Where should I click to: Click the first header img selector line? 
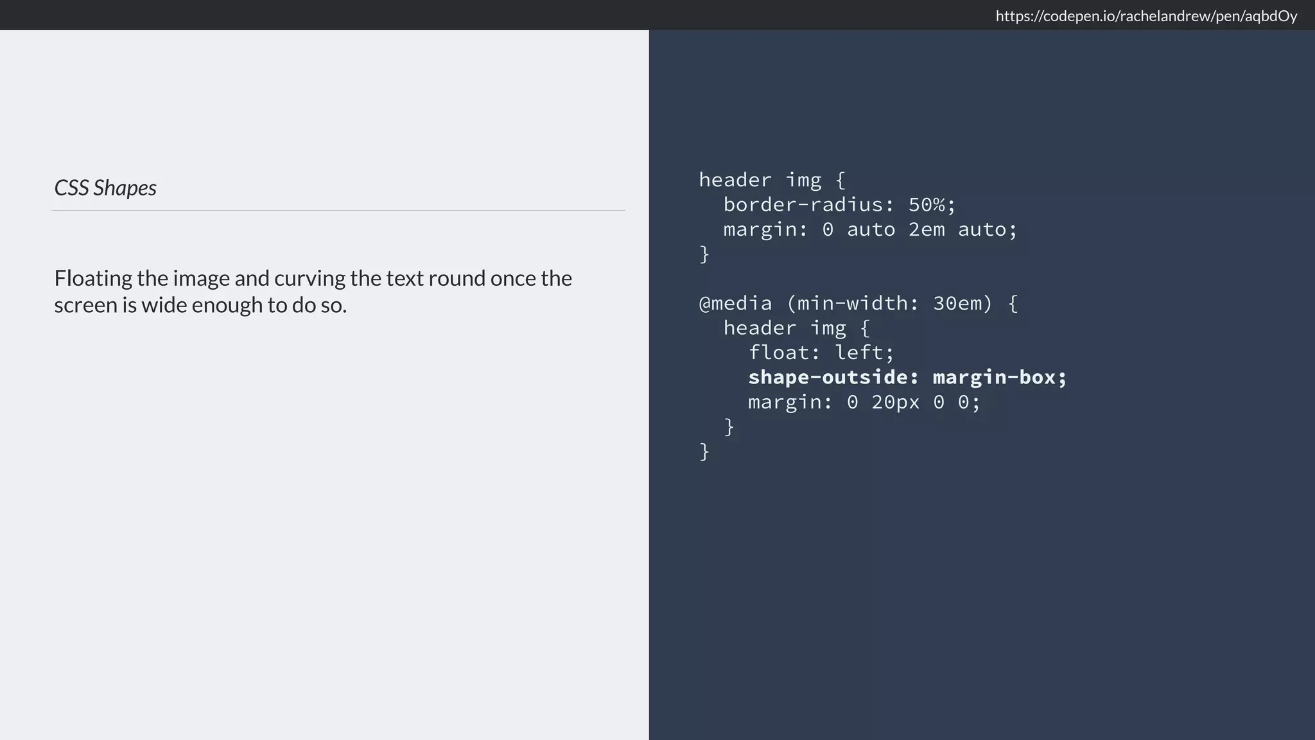[772, 180]
